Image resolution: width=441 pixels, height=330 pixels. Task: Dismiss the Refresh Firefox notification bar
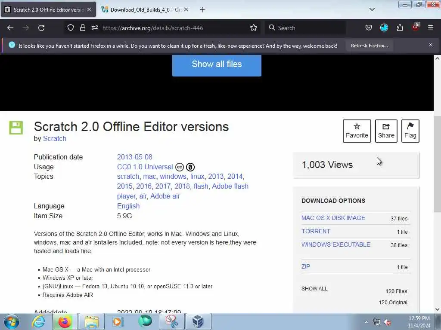point(431,45)
